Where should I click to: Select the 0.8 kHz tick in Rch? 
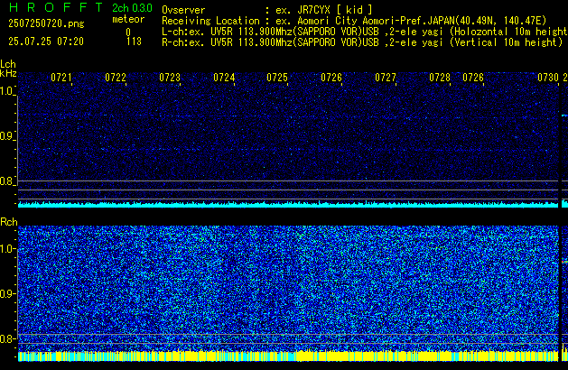click(x=7, y=338)
